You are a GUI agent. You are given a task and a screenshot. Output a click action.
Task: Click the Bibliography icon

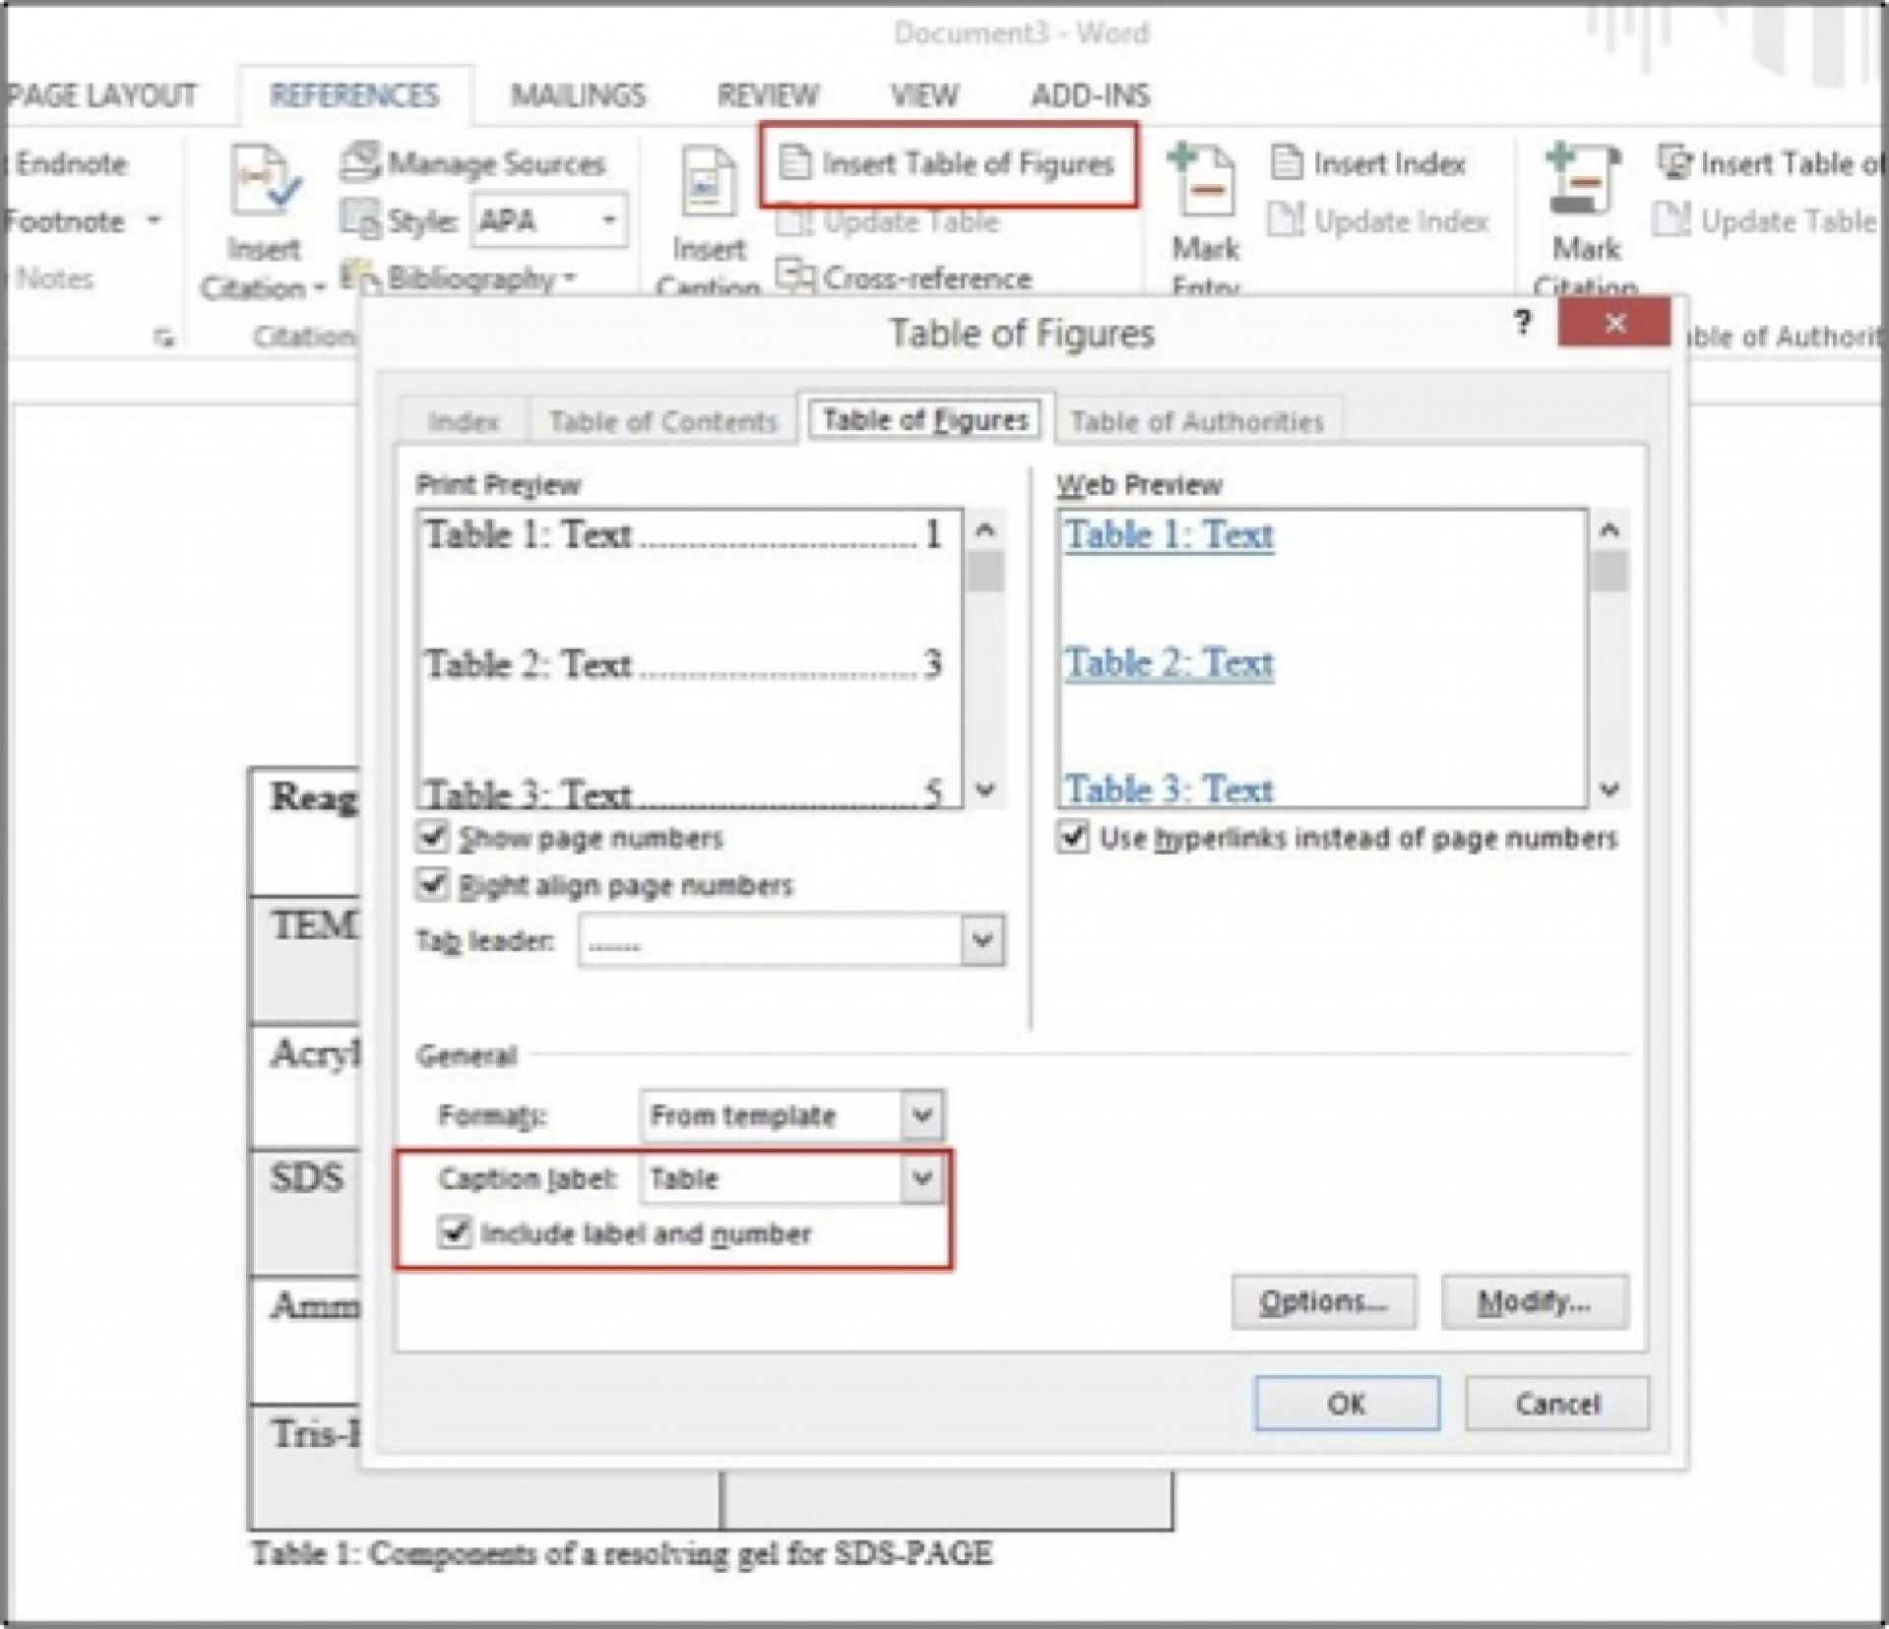pyautogui.click(x=359, y=277)
